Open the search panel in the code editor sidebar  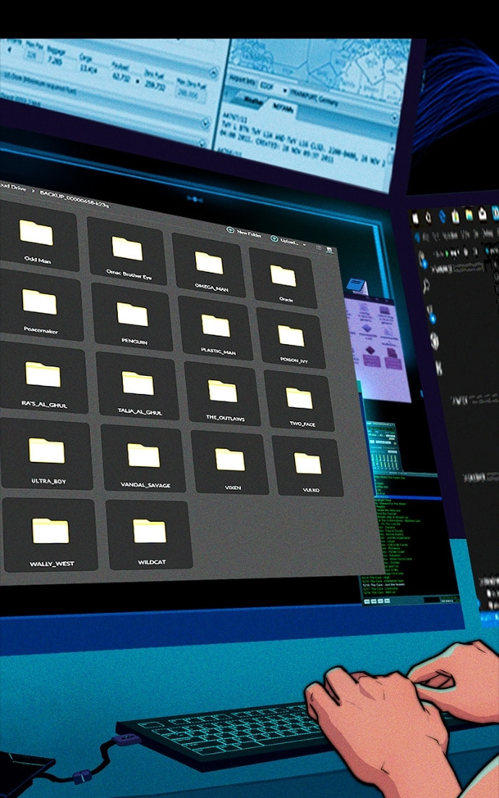point(426,285)
